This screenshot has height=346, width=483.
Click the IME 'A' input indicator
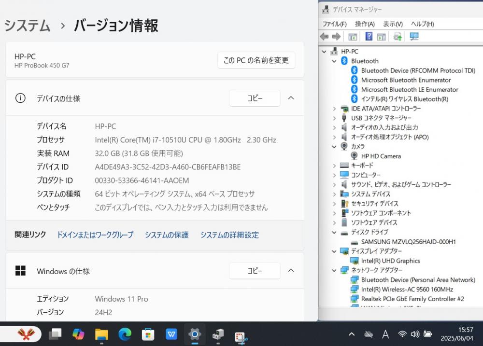pos(385,334)
